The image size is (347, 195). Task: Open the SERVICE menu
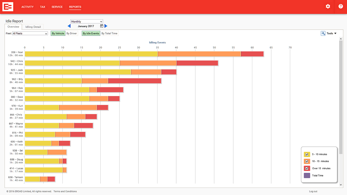[57, 7]
